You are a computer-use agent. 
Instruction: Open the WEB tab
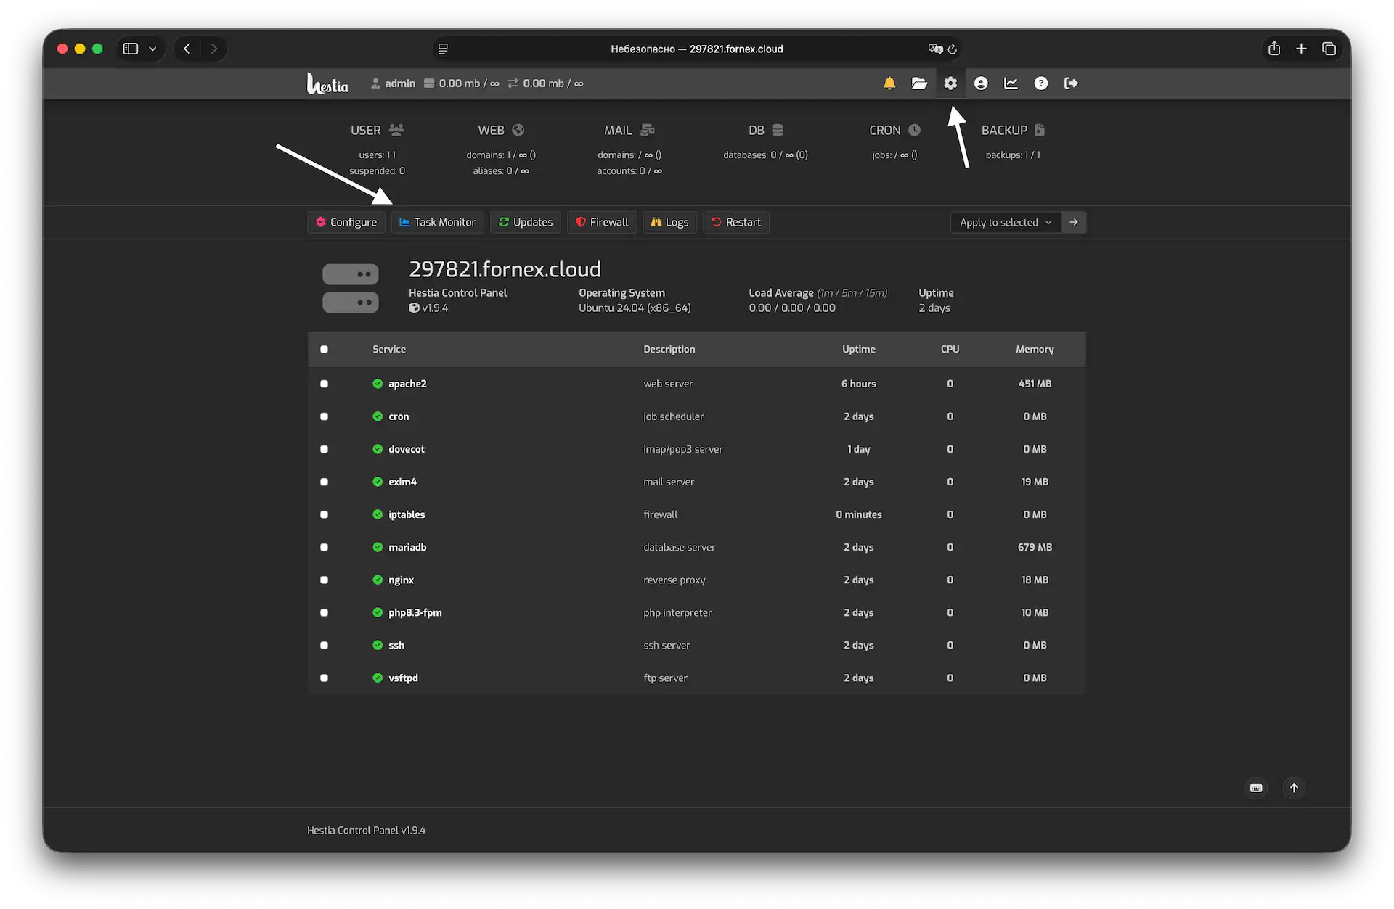click(x=501, y=130)
